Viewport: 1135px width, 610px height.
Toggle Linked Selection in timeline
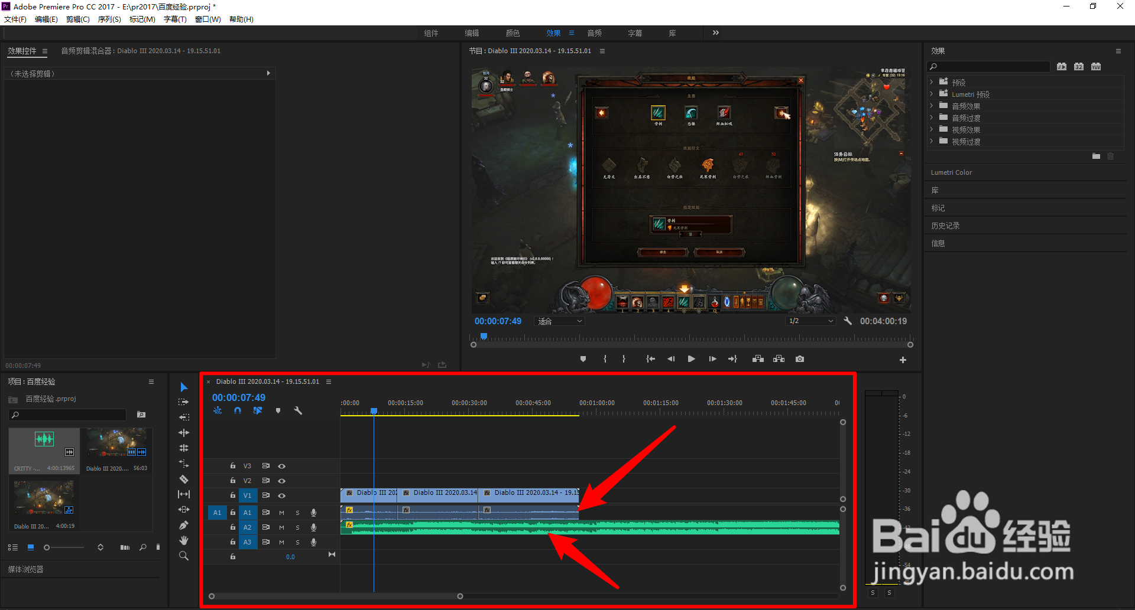tap(258, 410)
